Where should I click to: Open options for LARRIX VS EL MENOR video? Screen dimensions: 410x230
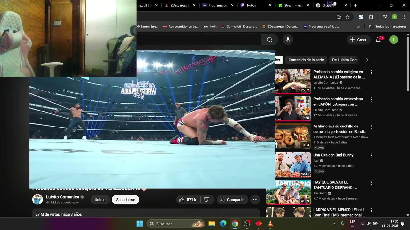click(372, 211)
